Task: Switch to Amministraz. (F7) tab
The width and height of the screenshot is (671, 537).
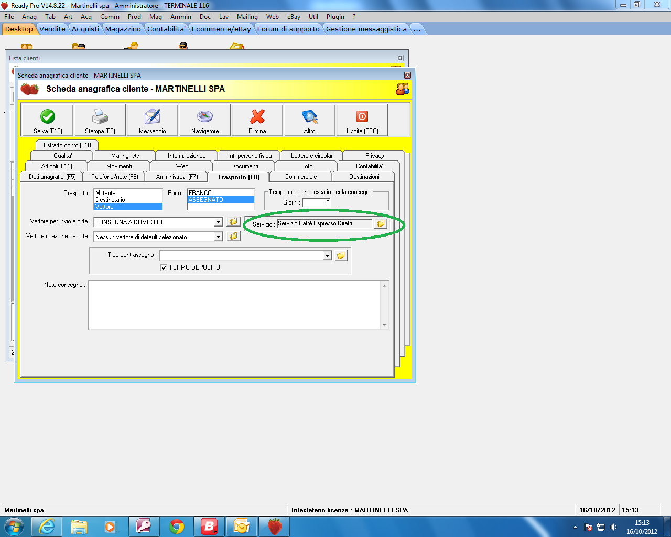Action: tap(177, 177)
